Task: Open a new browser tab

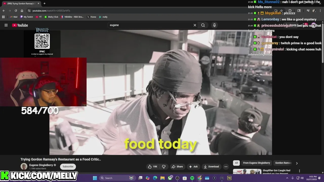Action: 45,4
